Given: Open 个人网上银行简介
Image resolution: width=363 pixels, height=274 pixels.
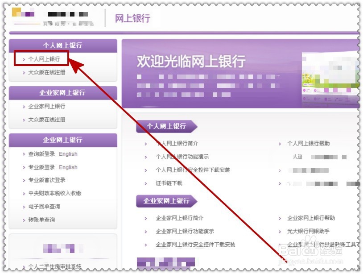Looking at the screenshot, I should click(177, 144).
